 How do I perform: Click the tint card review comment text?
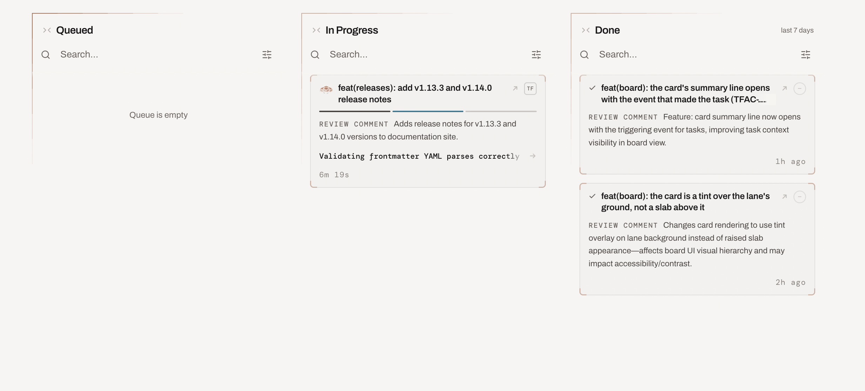pos(687,244)
